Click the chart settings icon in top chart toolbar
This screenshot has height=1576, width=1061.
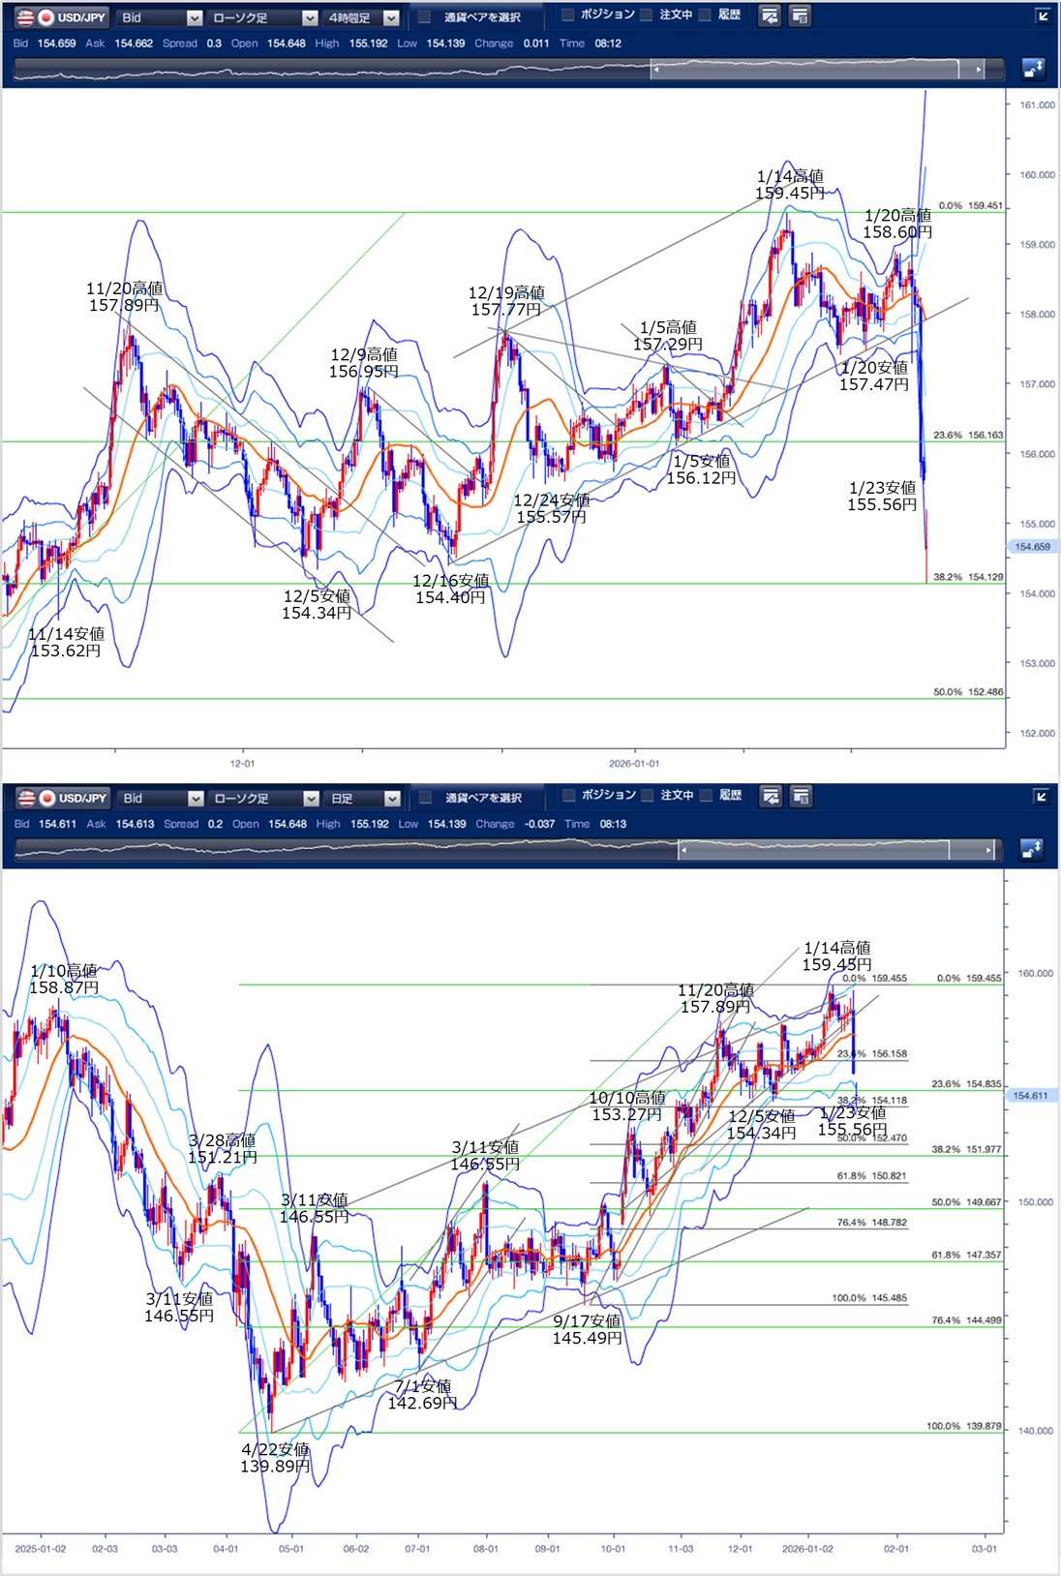[770, 16]
